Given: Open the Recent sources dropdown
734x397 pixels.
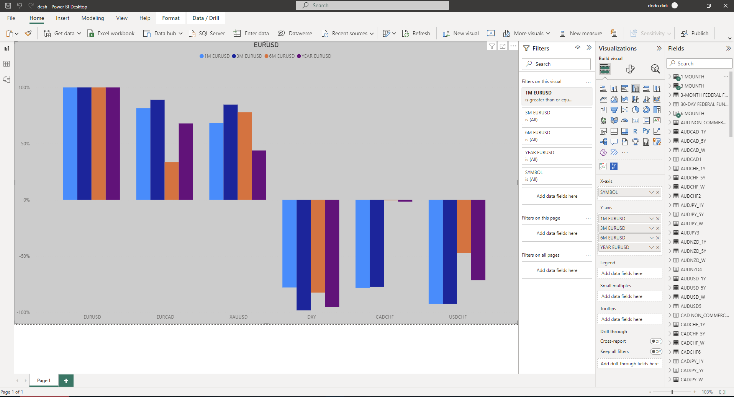Looking at the screenshot, I should pos(372,33).
